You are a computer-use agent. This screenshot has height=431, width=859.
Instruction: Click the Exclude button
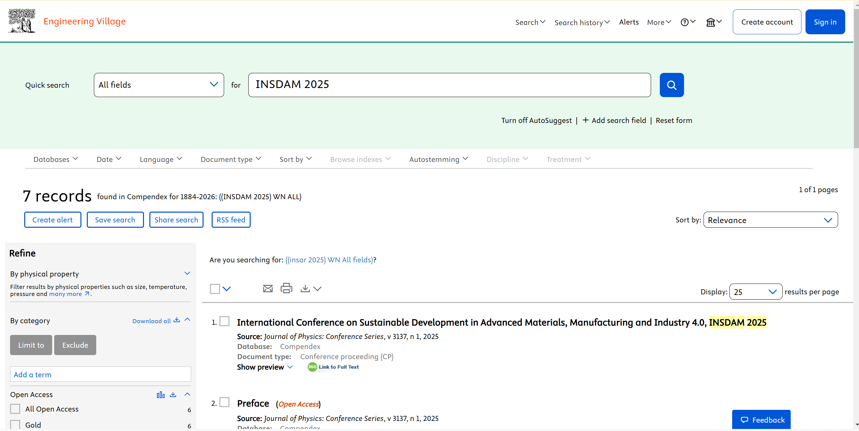(x=75, y=345)
